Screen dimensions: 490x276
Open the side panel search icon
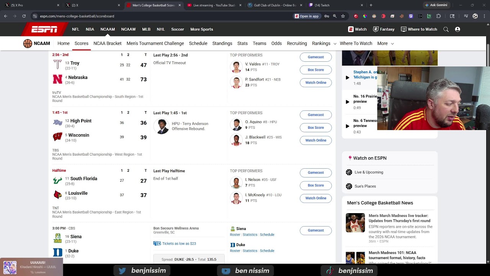[452, 16]
